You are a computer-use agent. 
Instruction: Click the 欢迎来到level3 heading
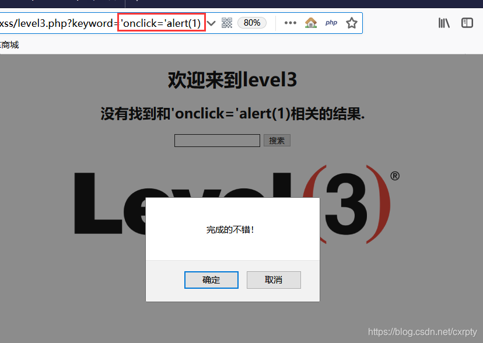pyautogui.click(x=233, y=80)
